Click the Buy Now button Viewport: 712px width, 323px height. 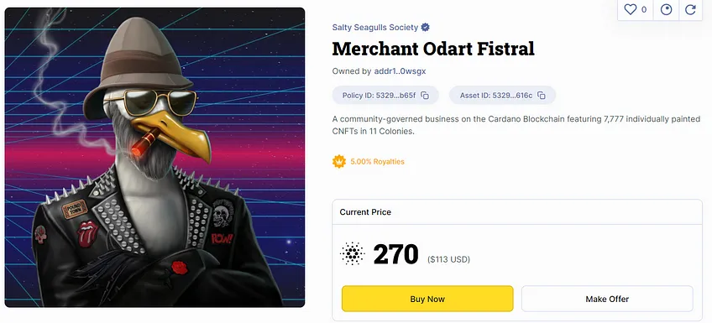427,299
